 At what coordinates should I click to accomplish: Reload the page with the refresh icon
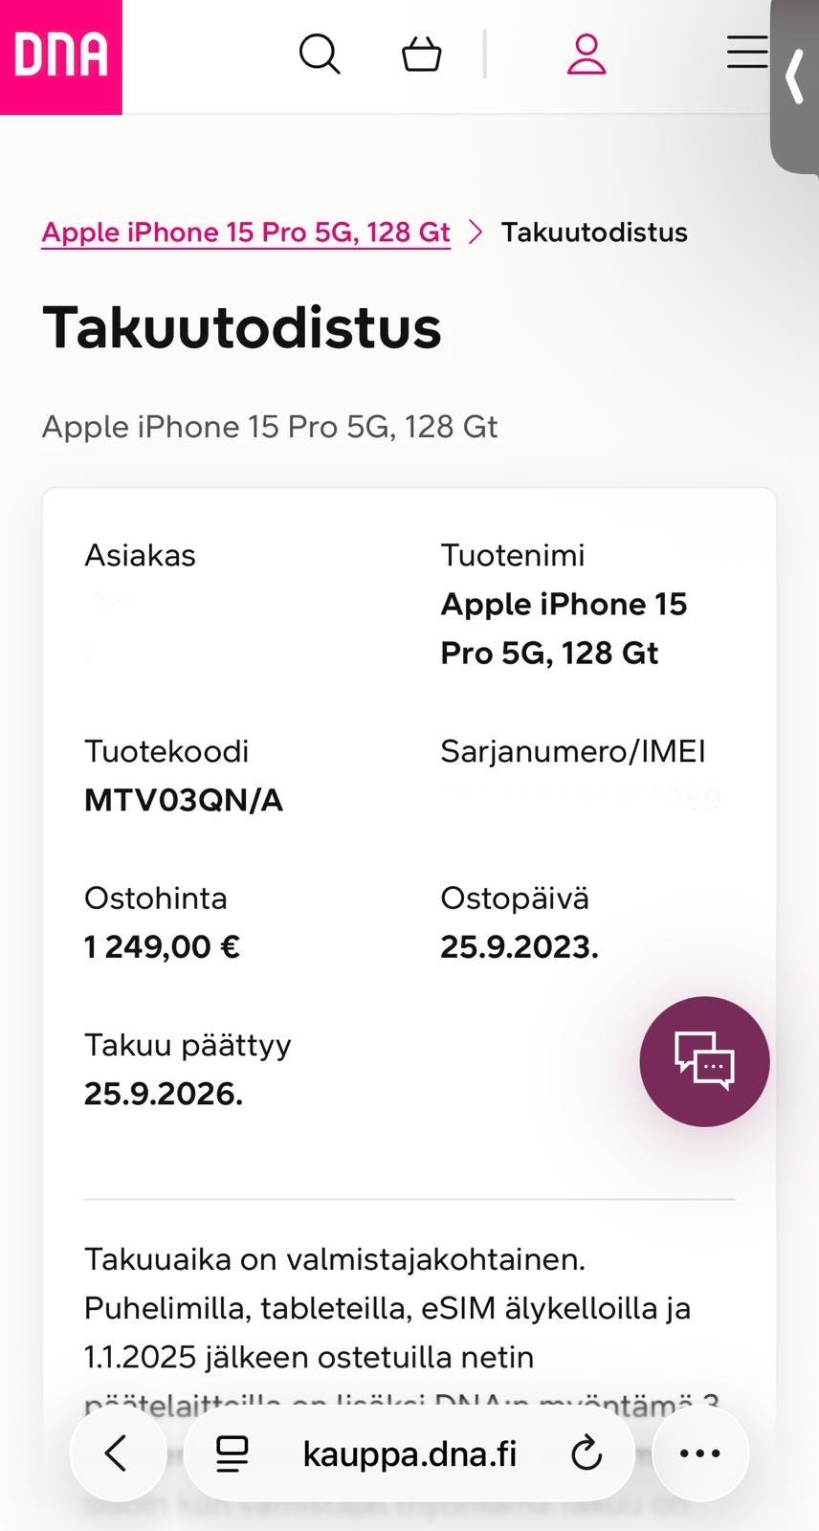coord(586,1453)
